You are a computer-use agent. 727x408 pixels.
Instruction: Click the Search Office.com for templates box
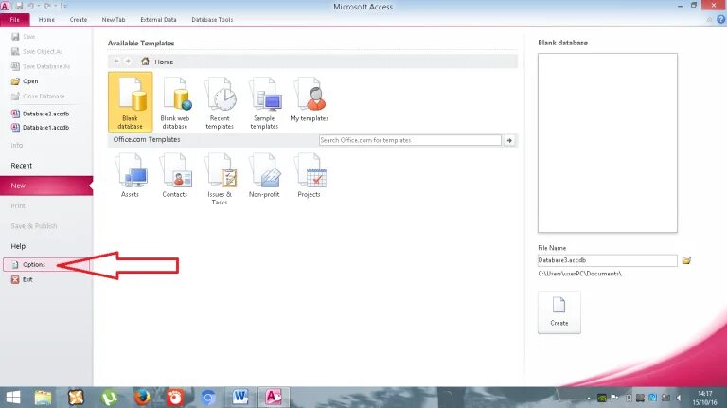(x=410, y=140)
